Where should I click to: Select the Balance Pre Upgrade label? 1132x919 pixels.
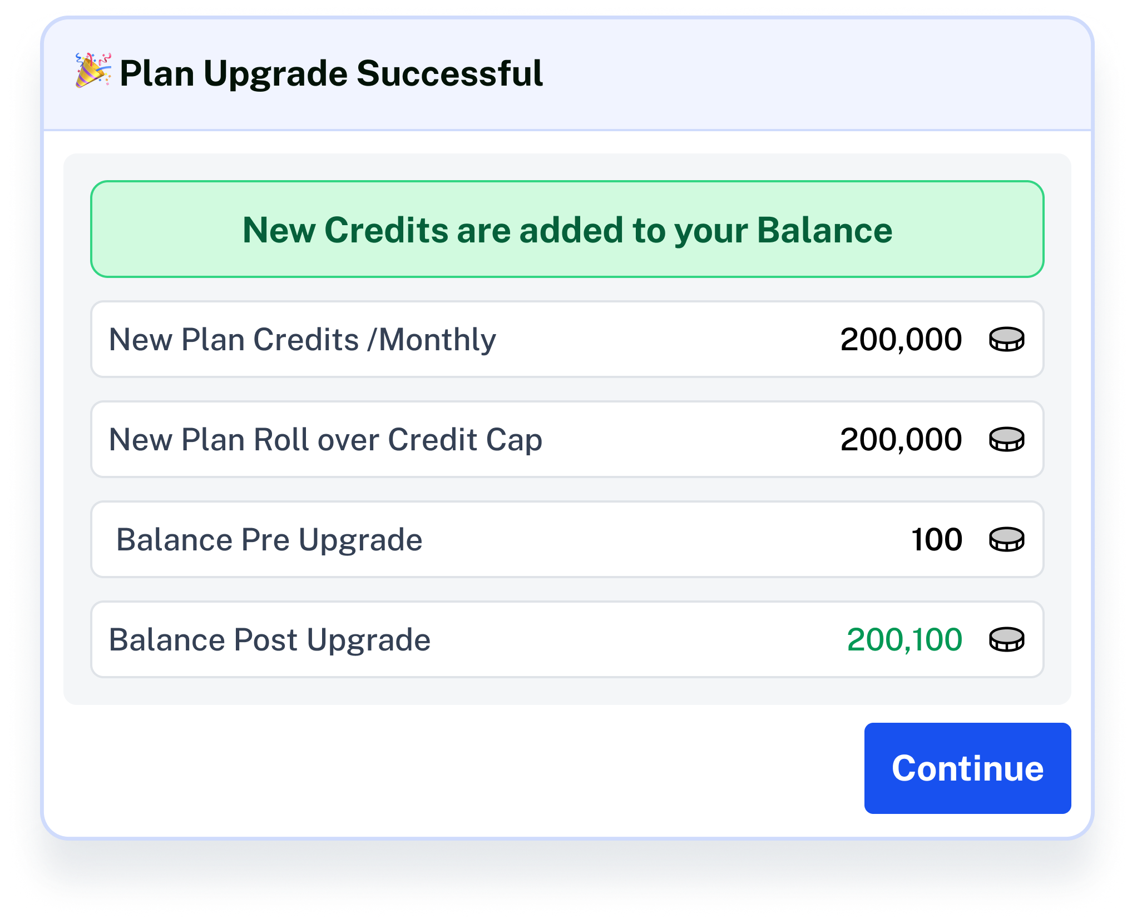(269, 540)
